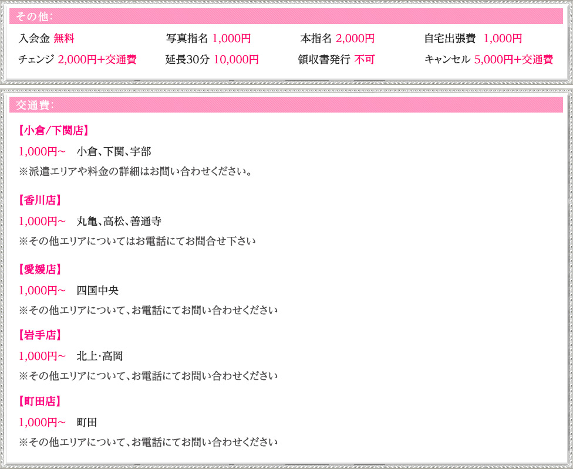Select the 【岩手店】 store heading

[40, 335]
